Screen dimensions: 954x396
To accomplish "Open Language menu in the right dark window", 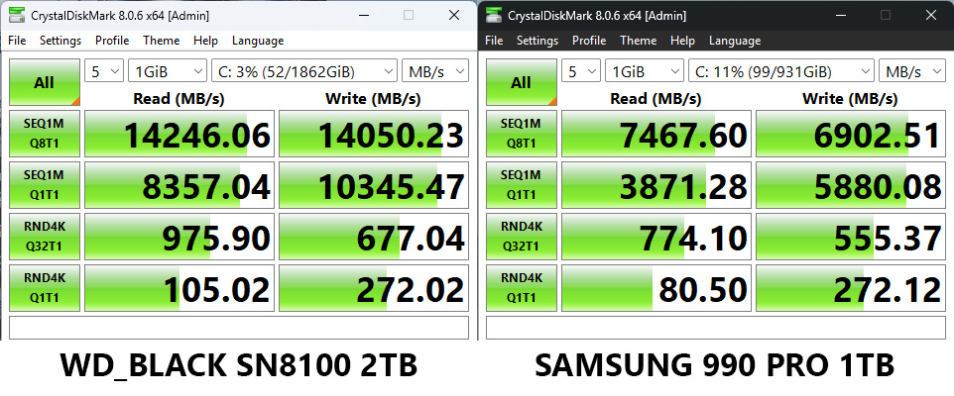I will click(735, 41).
